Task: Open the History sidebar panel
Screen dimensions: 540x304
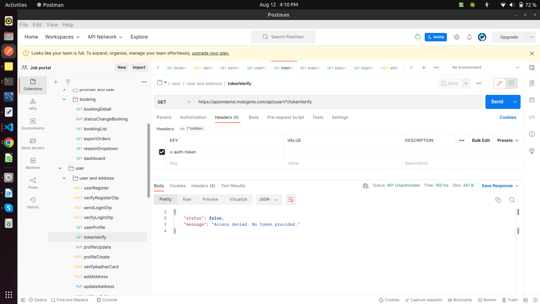Action: pos(33,203)
